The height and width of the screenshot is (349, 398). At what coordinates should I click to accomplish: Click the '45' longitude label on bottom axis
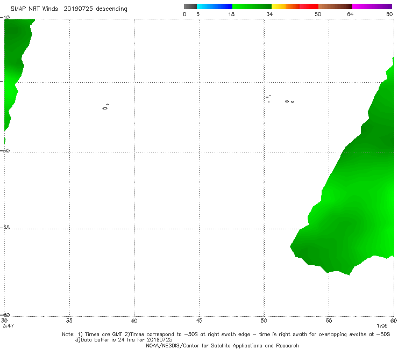coord(199,321)
